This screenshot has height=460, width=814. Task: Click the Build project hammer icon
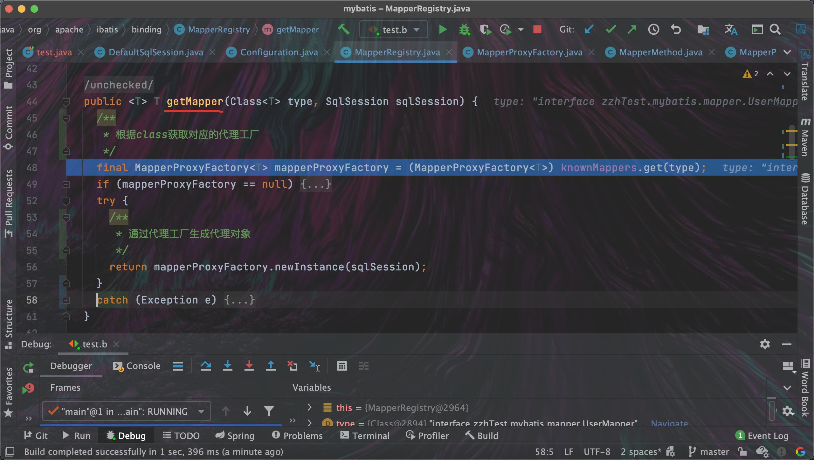coord(344,30)
